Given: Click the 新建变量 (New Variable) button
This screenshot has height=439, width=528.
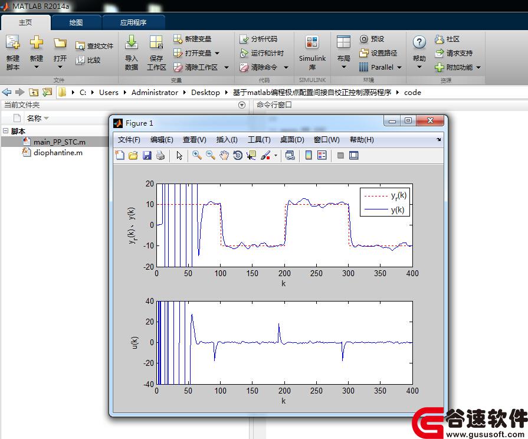Looking at the screenshot, I should (x=192, y=39).
